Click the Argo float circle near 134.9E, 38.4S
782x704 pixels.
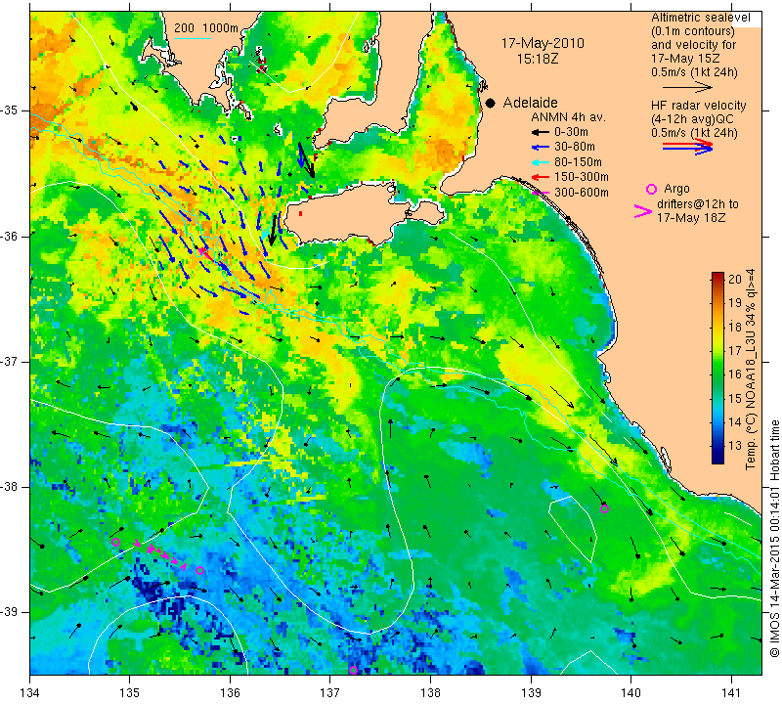coord(115,542)
